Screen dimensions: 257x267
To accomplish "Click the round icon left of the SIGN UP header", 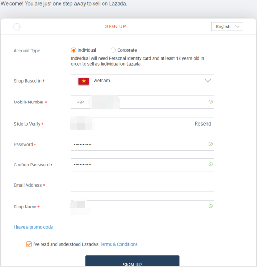I will click(17, 27).
